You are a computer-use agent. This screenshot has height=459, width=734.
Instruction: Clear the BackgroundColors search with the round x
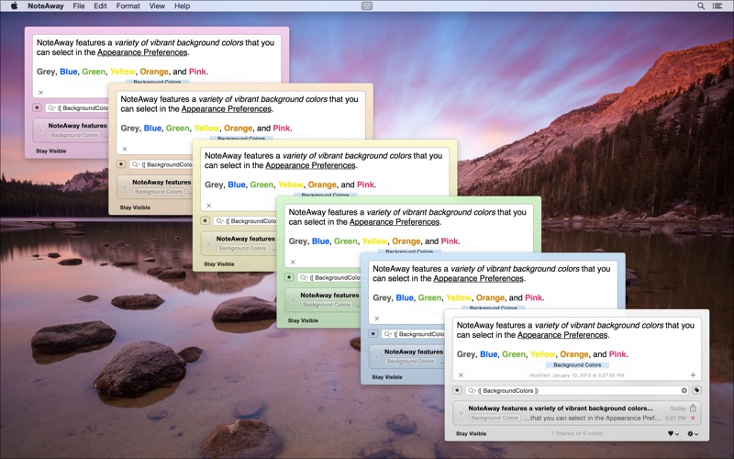pyautogui.click(x=684, y=390)
